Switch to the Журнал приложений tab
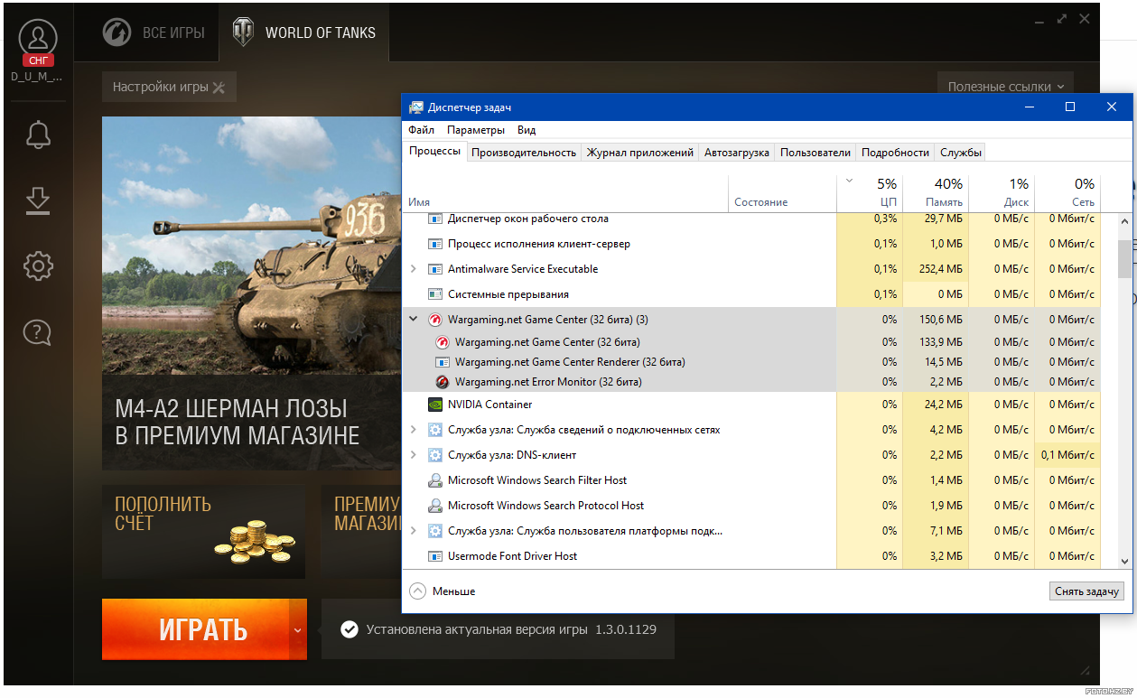 click(640, 153)
